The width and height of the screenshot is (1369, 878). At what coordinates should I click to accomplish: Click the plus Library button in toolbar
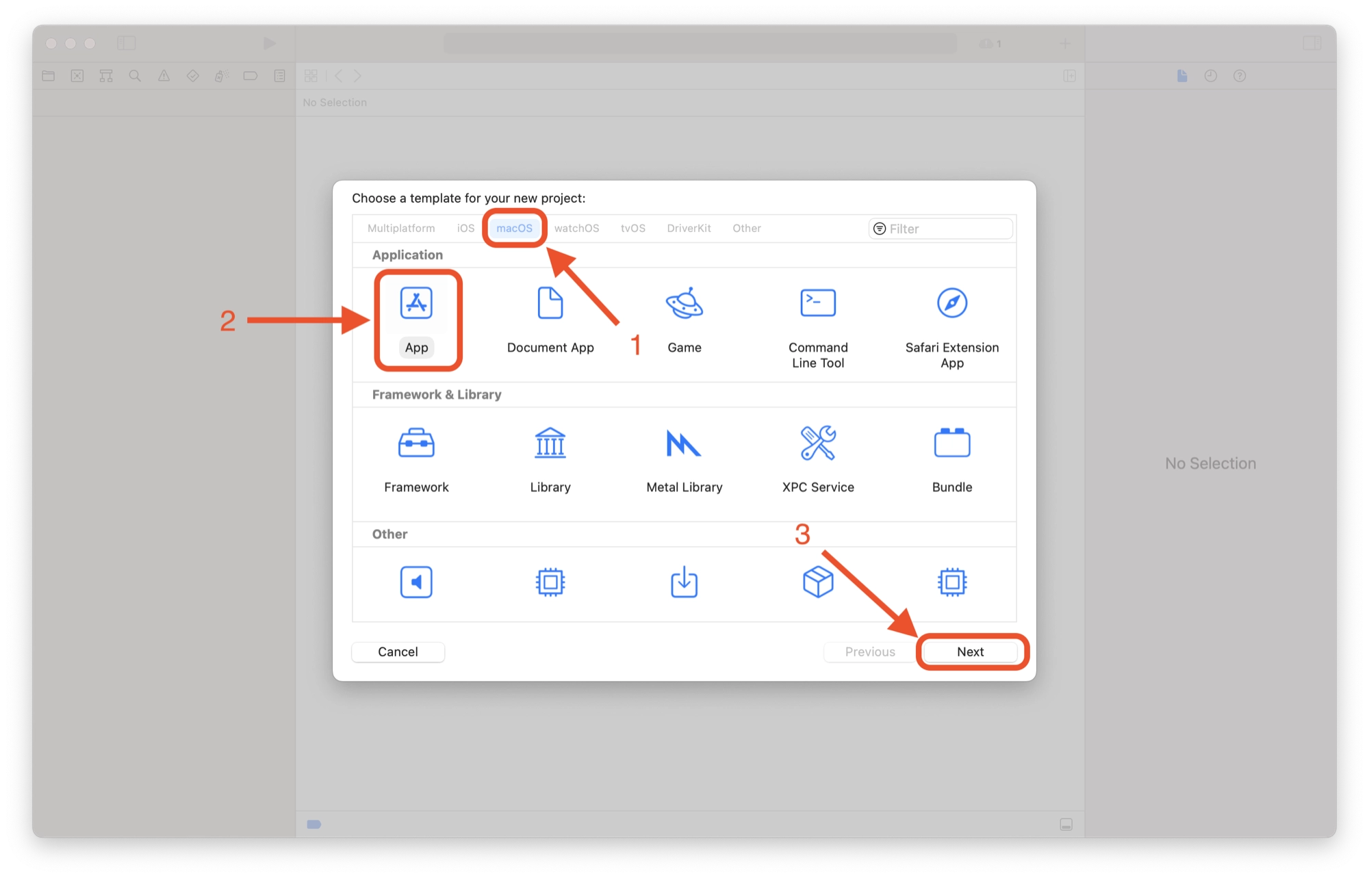point(1065,44)
